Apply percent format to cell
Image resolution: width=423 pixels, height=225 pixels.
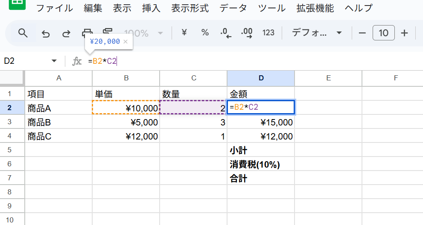point(205,33)
